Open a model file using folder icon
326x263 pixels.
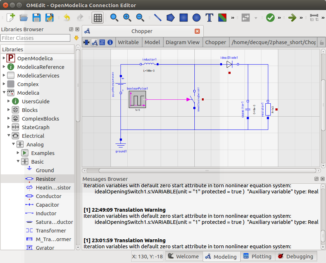coord(24,18)
